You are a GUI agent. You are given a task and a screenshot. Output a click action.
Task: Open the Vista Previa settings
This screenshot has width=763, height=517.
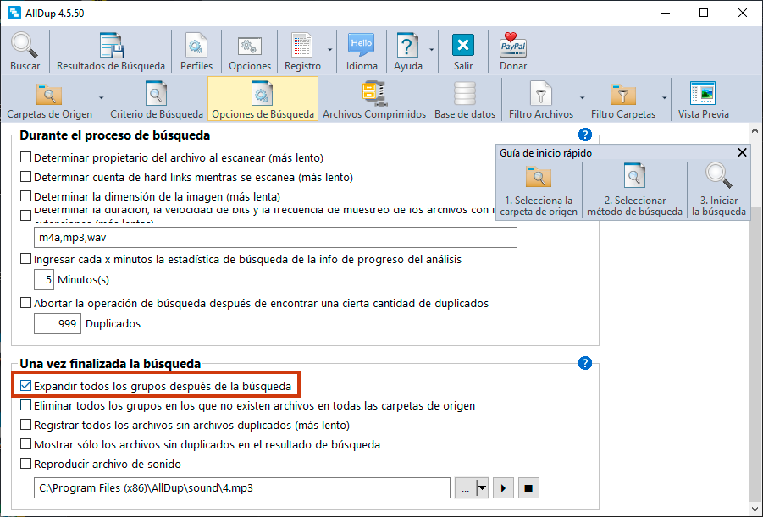pos(703,100)
